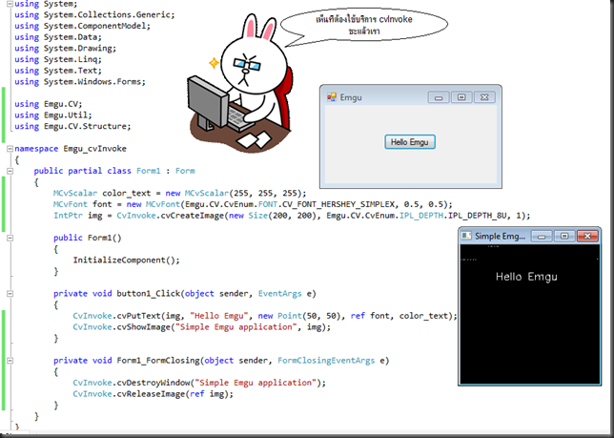This screenshot has height=438, width=614.
Task: Collapse the button1_Click method
Action: pos(10,294)
